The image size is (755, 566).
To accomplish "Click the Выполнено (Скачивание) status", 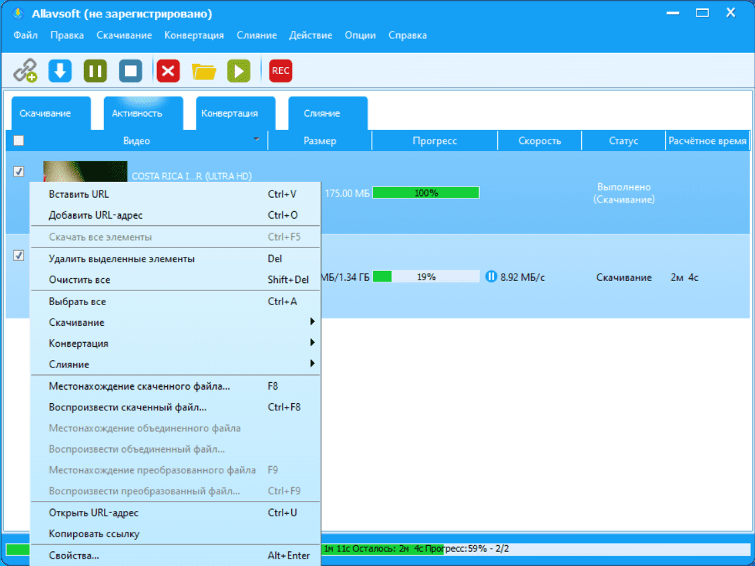I will (x=623, y=193).
